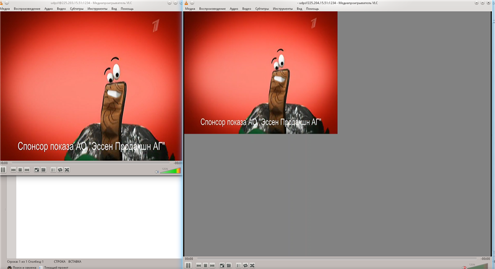
Task: Unmute audio in the right VLC window
Action: coord(464,267)
